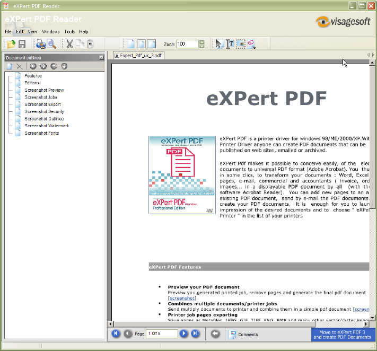Select the Screenshot Fonts outline item

[x=42, y=133]
